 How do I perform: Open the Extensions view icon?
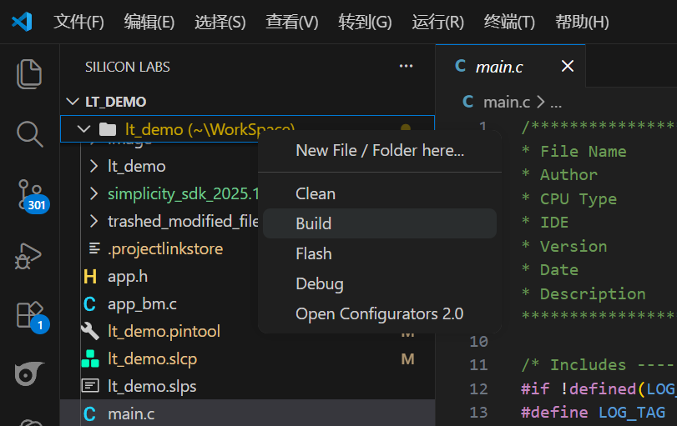pyautogui.click(x=29, y=314)
